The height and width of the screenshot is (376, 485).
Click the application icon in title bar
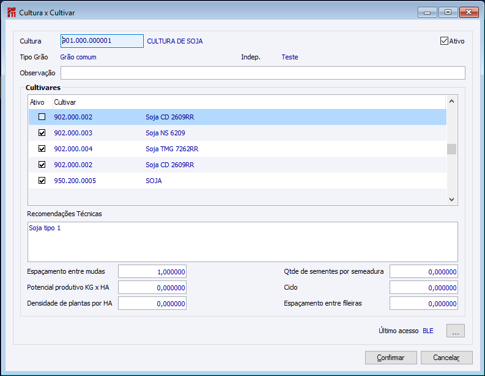coord(12,12)
